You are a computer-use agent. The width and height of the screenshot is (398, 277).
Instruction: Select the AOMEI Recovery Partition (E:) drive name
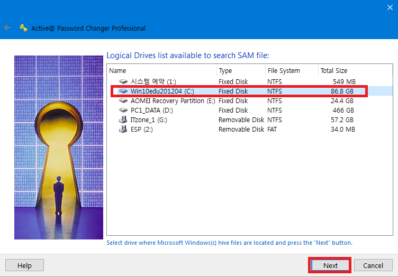(x=173, y=101)
